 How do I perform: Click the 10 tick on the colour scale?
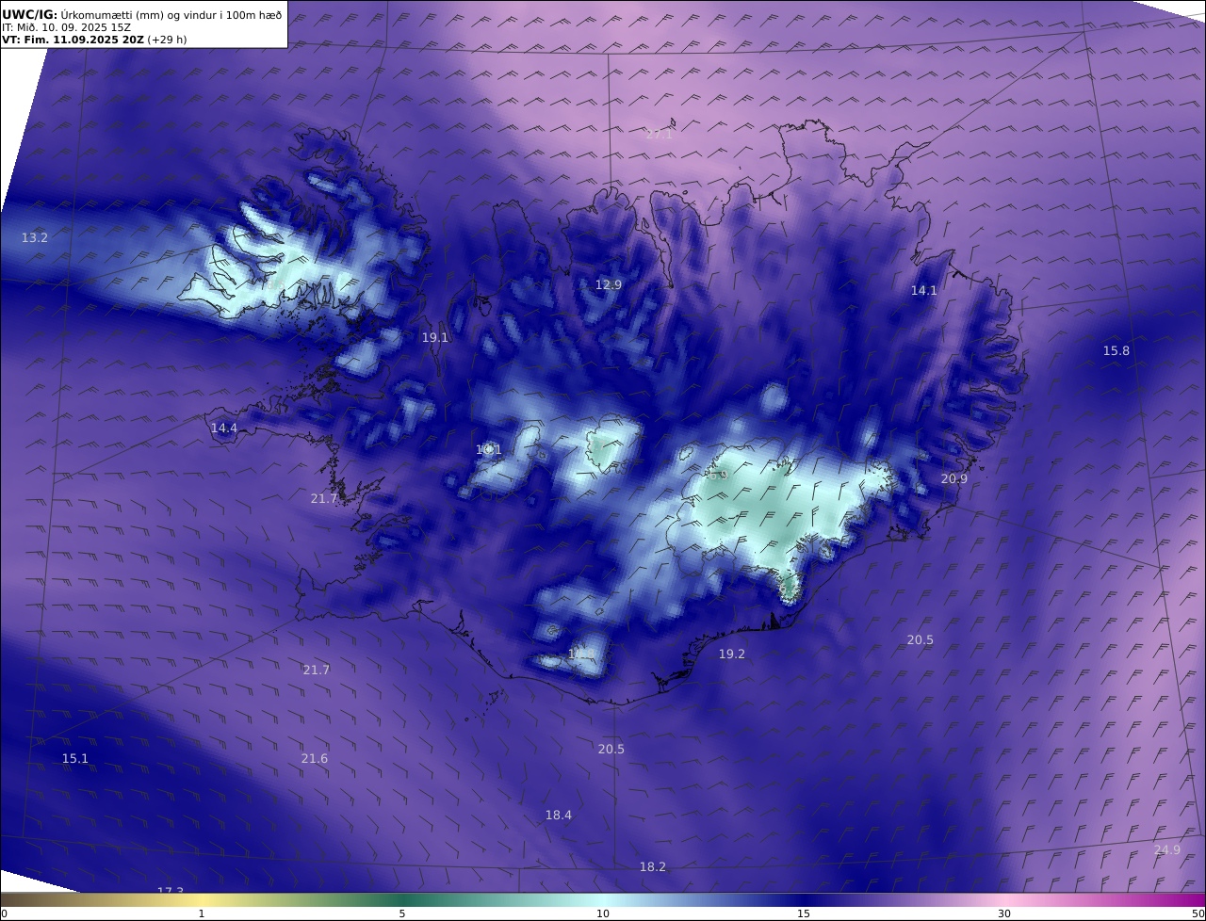coord(603,913)
